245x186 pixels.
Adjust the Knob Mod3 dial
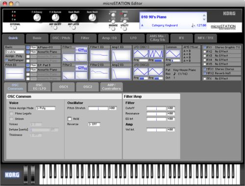click(x=74, y=18)
